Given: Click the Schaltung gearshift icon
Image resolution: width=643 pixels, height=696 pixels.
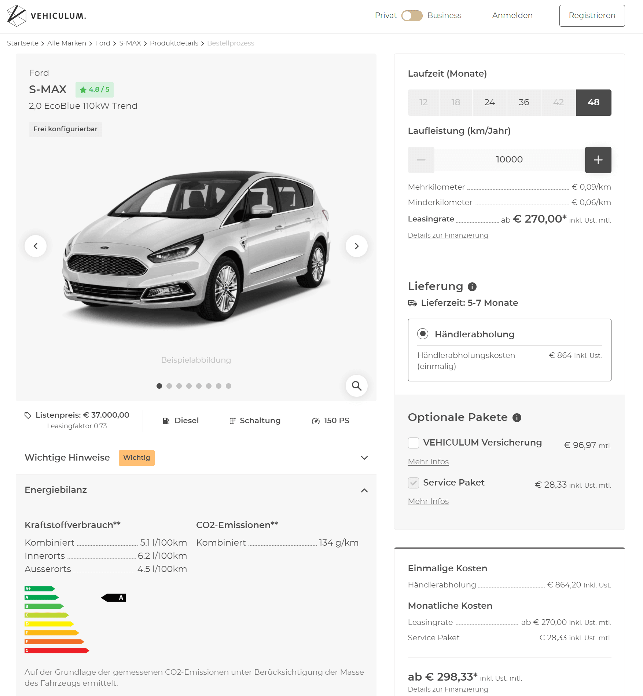Looking at the screenshot, I should point(233,421).
